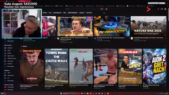
Task: Activate voice search microphone icon
Action: tap(106, 9)
